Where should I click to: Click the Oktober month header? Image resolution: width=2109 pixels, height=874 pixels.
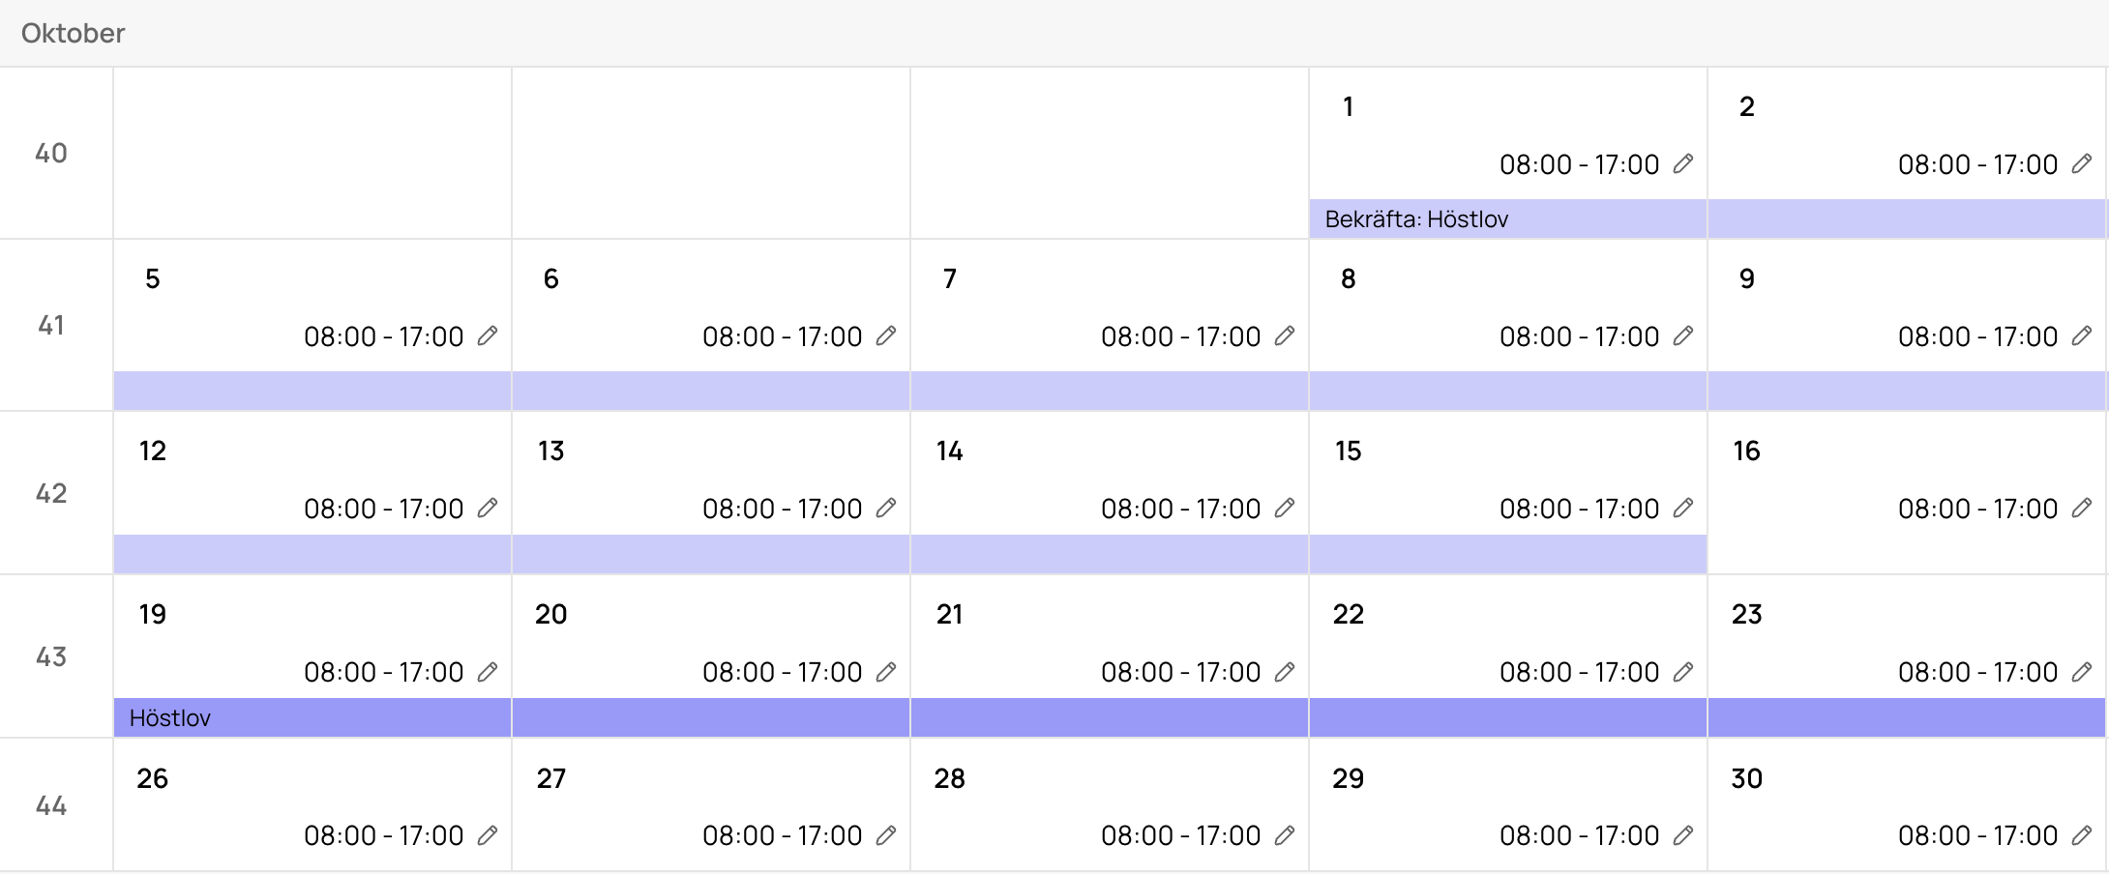pos(74,33)
